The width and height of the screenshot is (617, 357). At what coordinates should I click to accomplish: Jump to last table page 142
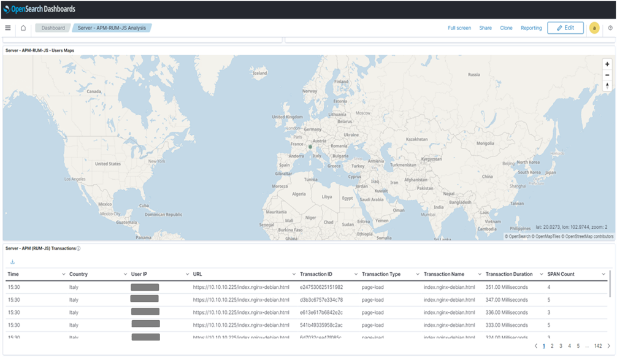pyautogui.click(x=598, y=346)
